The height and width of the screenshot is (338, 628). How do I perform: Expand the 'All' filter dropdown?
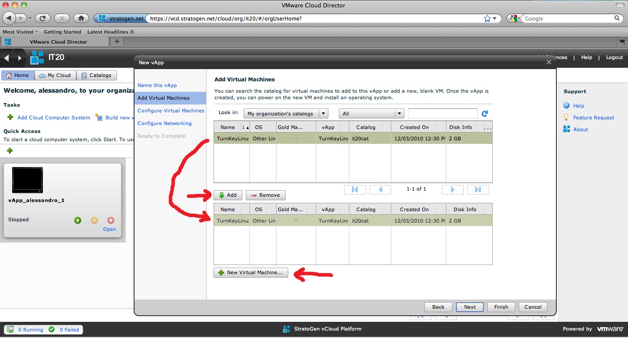[371, 114]
